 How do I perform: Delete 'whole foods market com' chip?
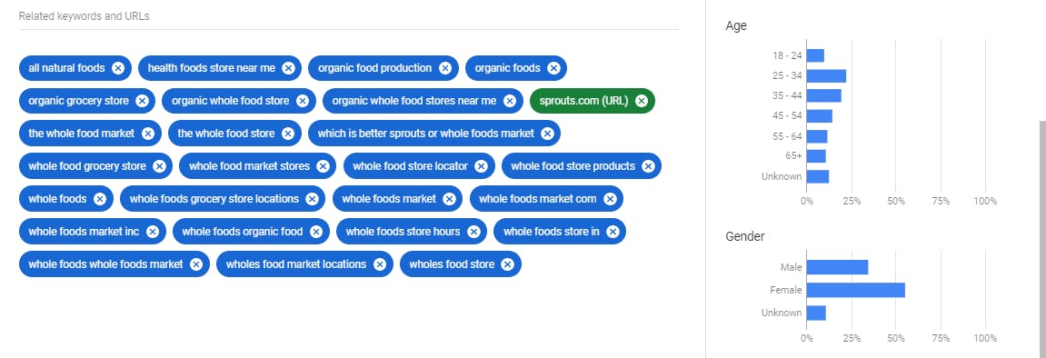point(610,199)
